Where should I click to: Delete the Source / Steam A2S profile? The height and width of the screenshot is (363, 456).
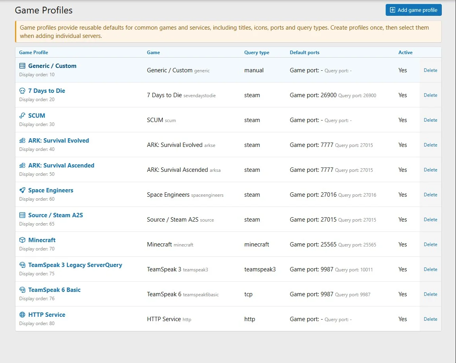430,220
